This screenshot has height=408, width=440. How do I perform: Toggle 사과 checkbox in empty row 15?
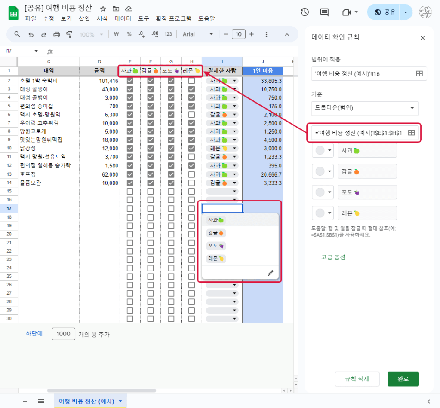click(x=130, y=200)
